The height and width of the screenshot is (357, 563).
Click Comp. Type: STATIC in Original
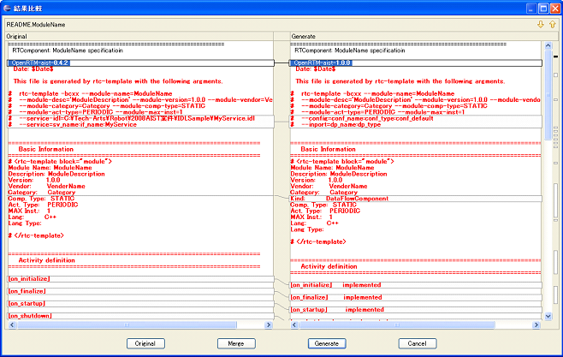click(x=41, y=199)
